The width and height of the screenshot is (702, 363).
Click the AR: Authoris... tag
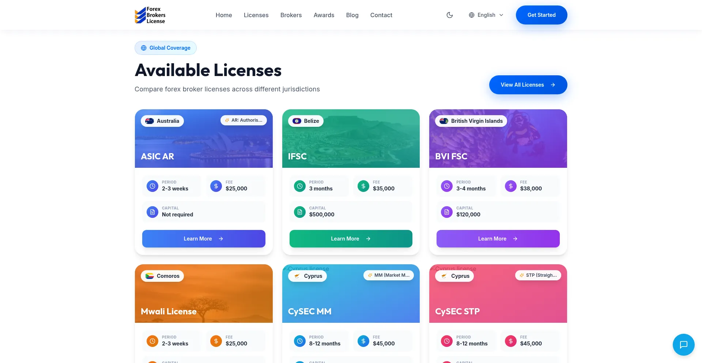click(244, 120)
